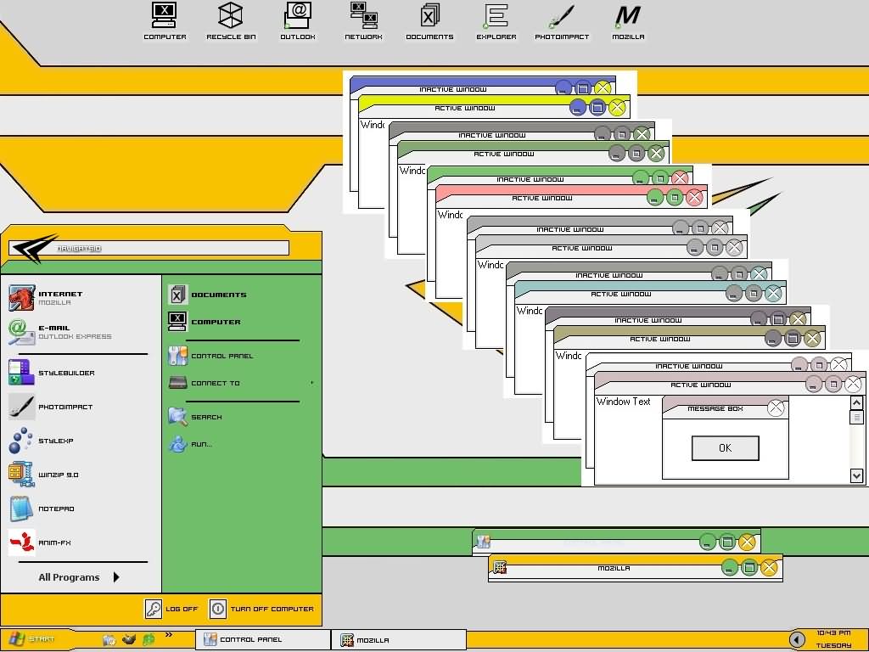Image resolution: width=869 pixels, height=652 pixels.
Task: Click the scrollbar up arrow in the front window
Action: 856,403
